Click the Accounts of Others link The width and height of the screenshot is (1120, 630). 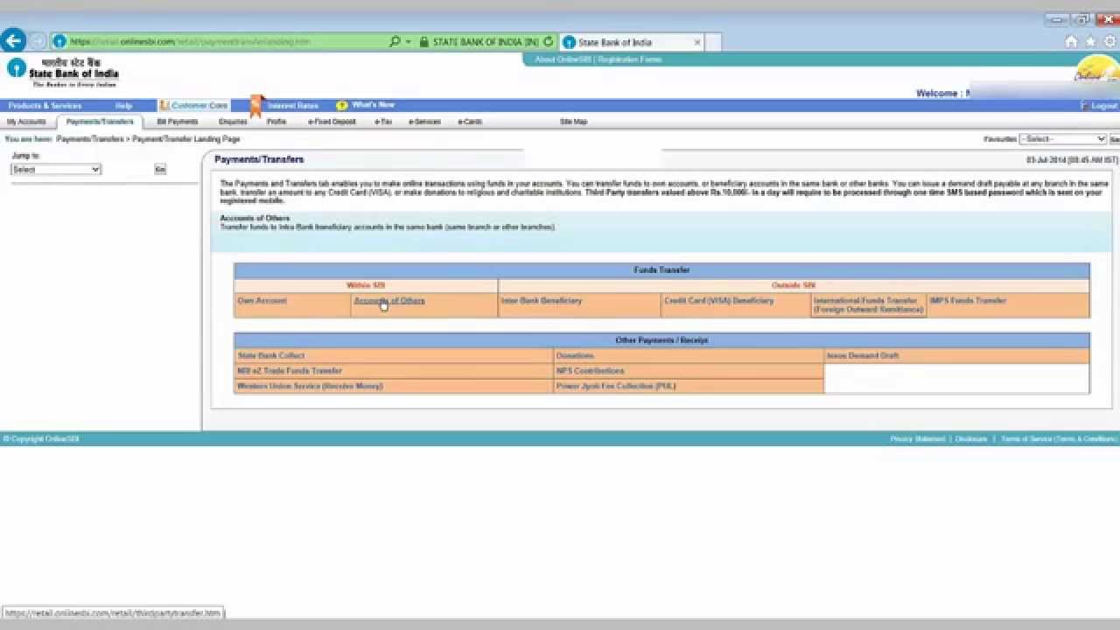tap(389, 301)
